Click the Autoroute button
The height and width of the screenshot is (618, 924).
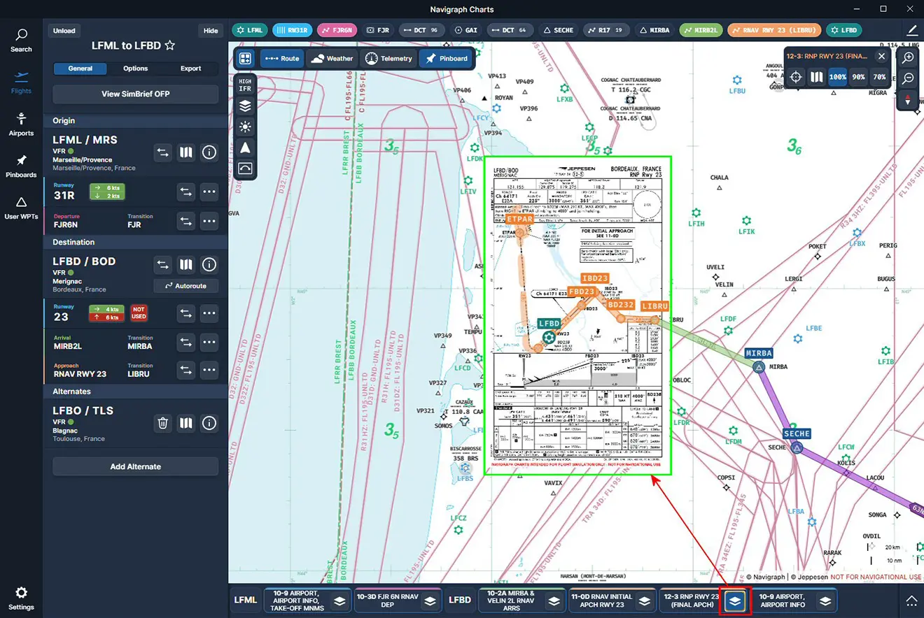click(185, 286)
